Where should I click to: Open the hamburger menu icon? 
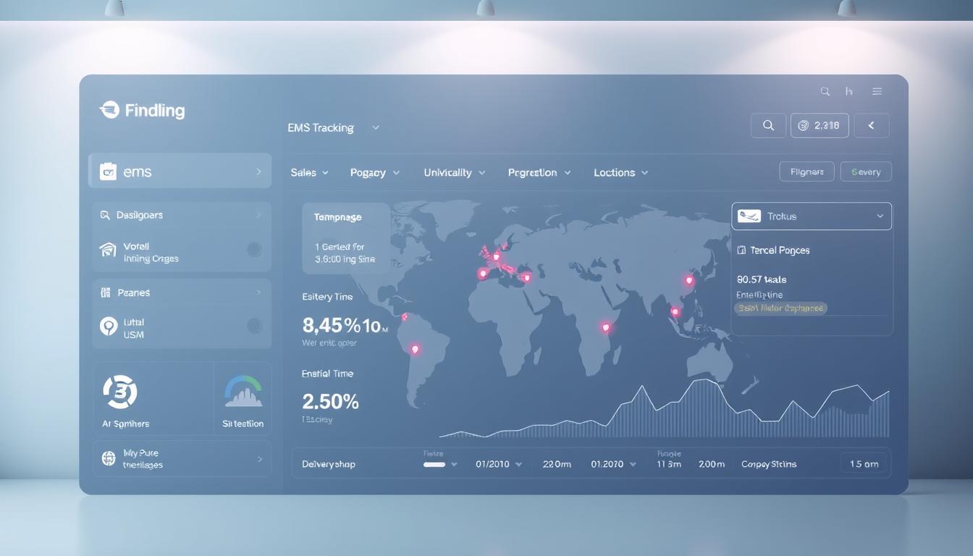(x=877, y=91)
